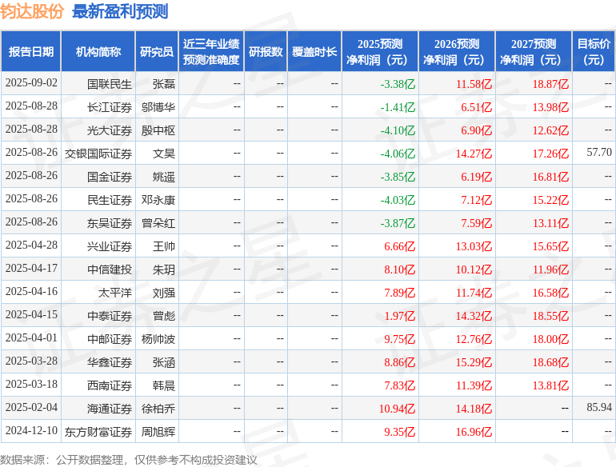
Task: Click the 12.62亿 forecast value
Action: (x=550, y=130)
